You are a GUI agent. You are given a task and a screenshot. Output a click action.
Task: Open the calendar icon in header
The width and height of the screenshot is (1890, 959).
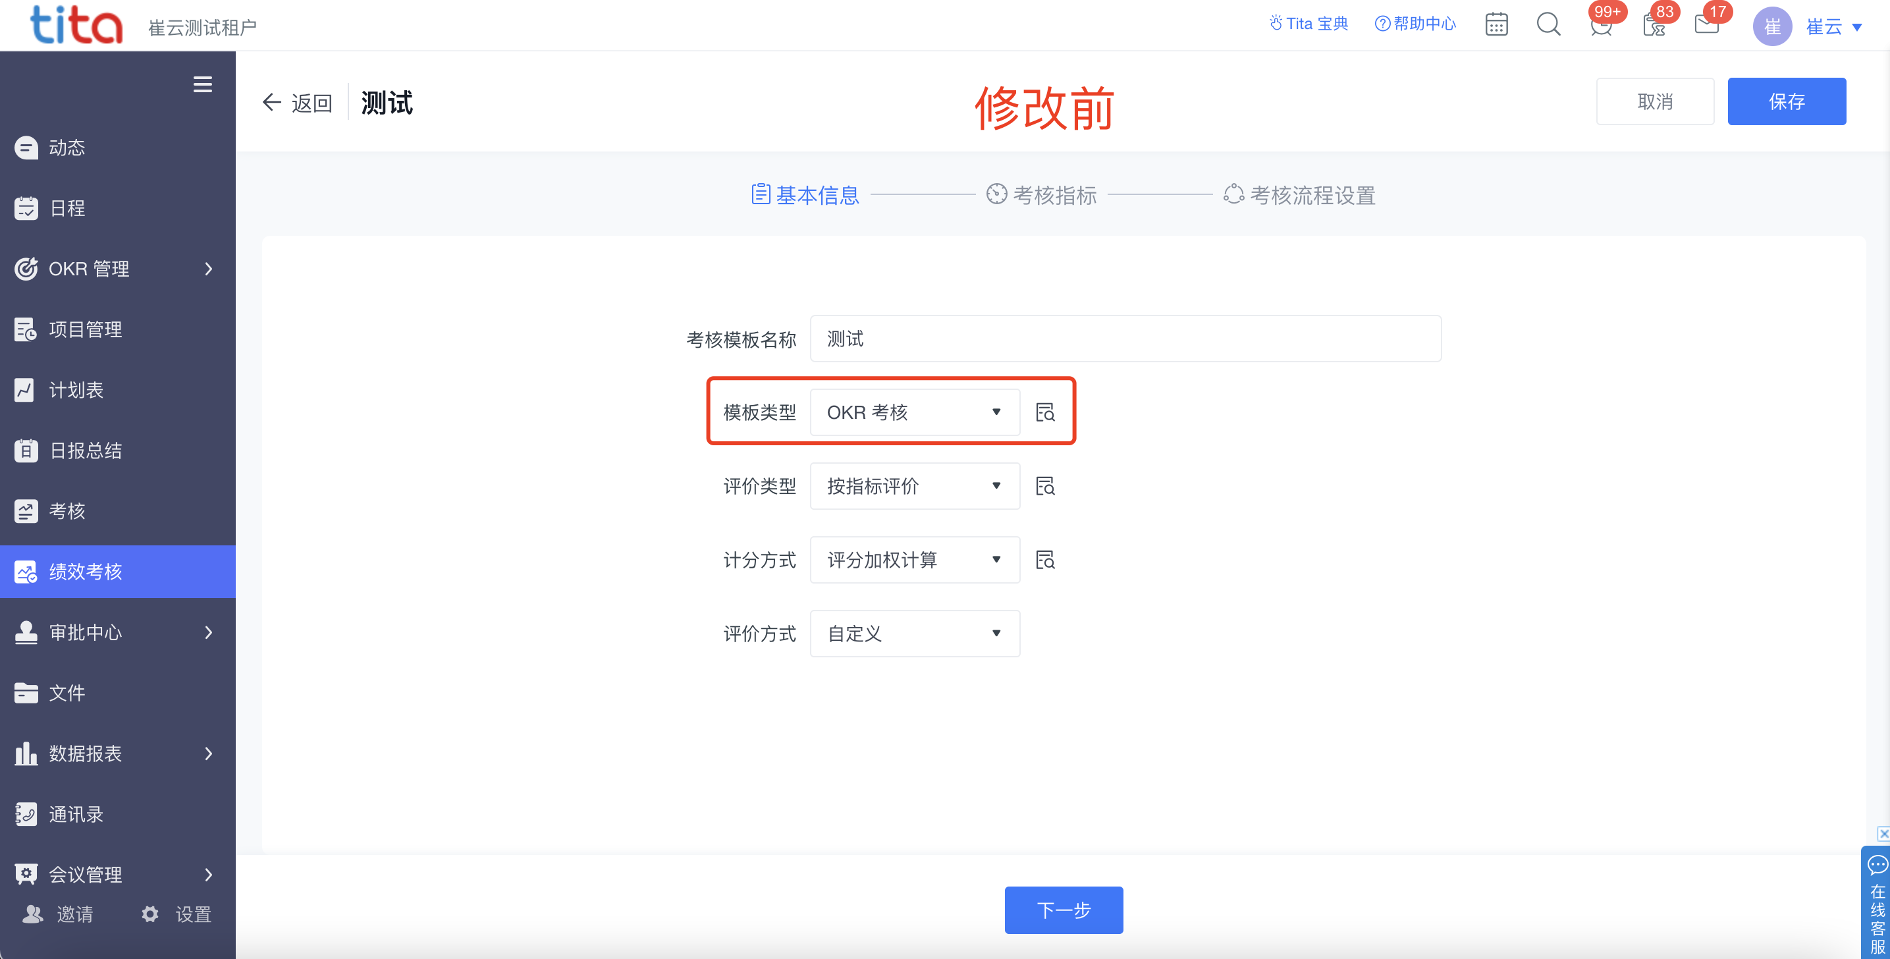[1496, 25]
